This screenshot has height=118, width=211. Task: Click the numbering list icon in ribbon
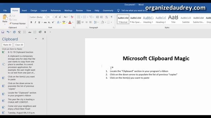(x=85, y=17)
